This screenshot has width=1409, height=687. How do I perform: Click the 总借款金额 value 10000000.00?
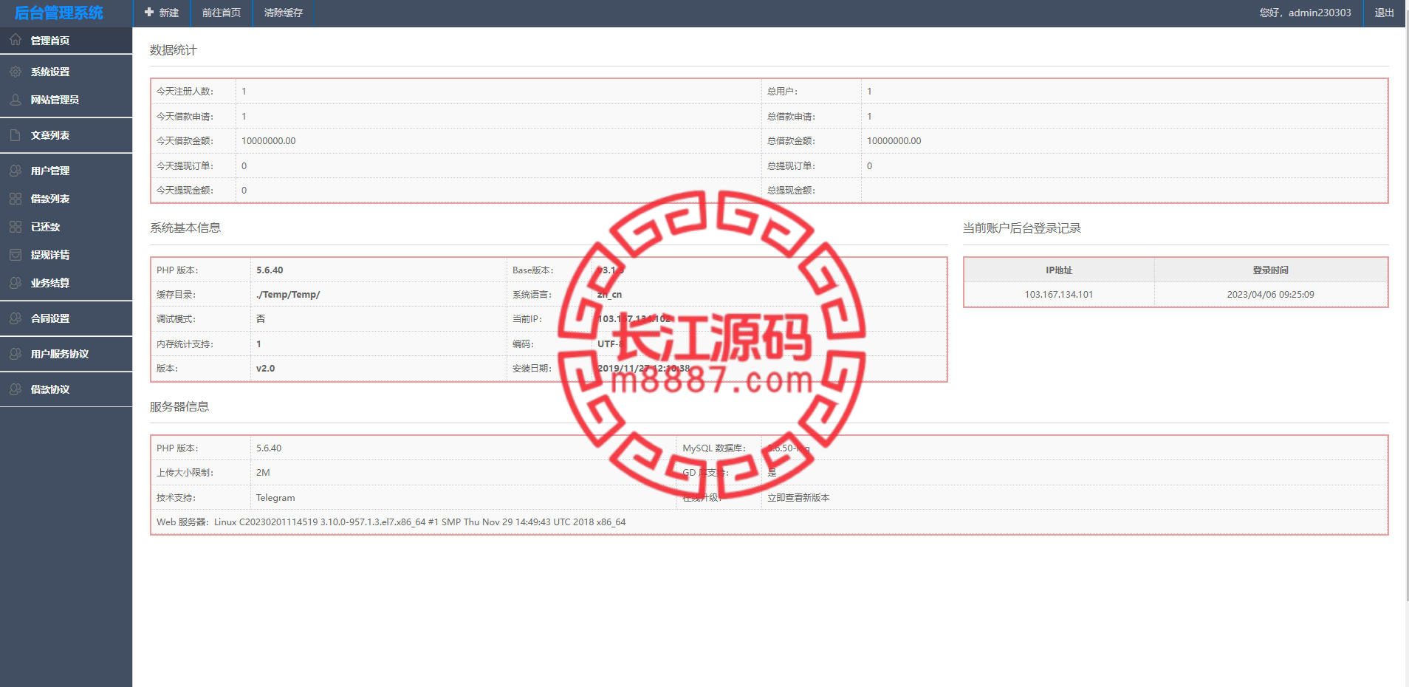coord(894,140)
